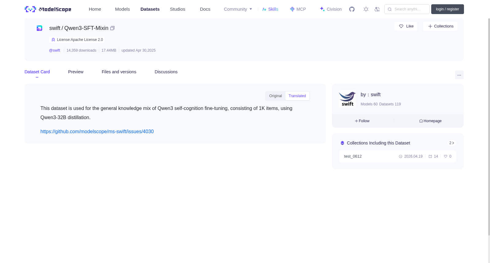Click the search magnifier icon
This screenshot has width=490, height=263.
(390, 9)
